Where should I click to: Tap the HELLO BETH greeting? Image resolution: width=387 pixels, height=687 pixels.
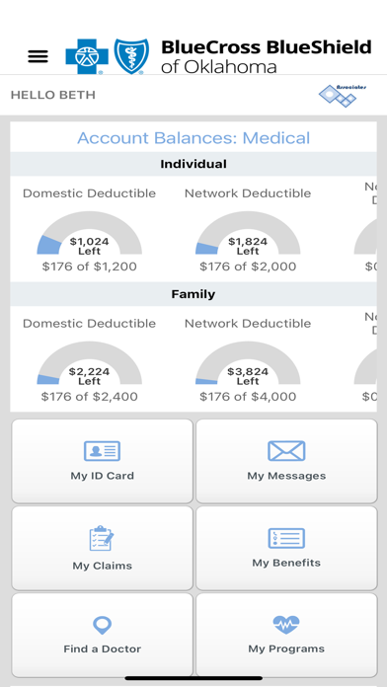53,95
